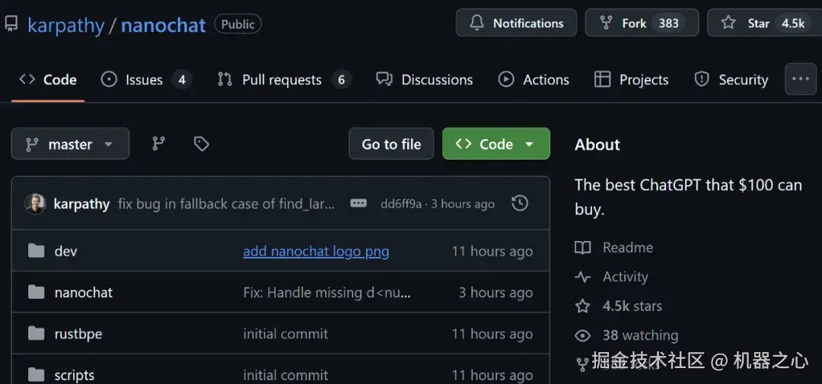Click the Activity pulse icon

tap(583, 278)
